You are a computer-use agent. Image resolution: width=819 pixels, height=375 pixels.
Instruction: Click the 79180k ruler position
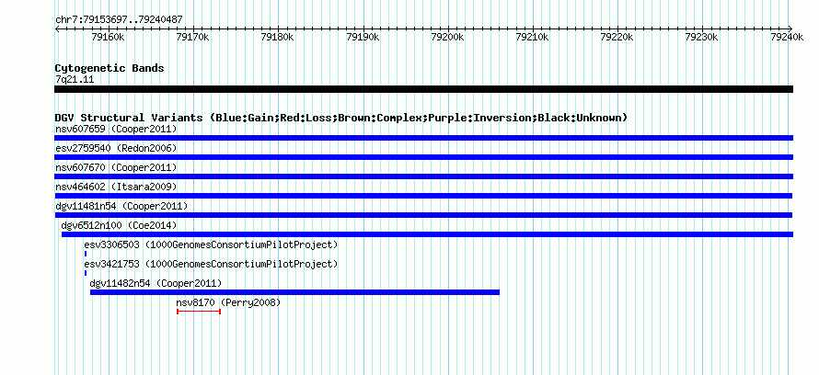[278, 37]
